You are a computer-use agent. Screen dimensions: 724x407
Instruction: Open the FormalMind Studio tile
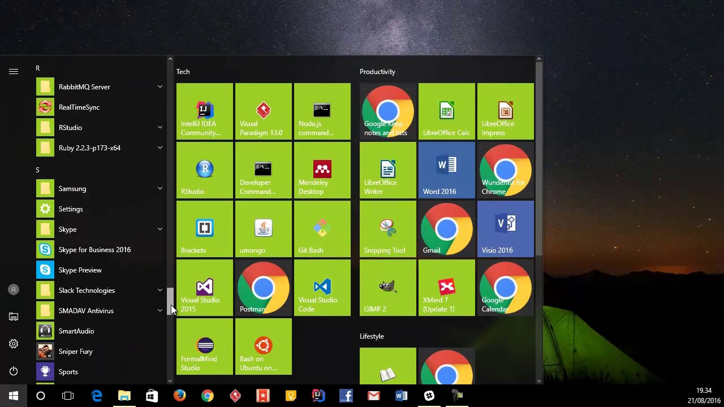tap(205, 347)
